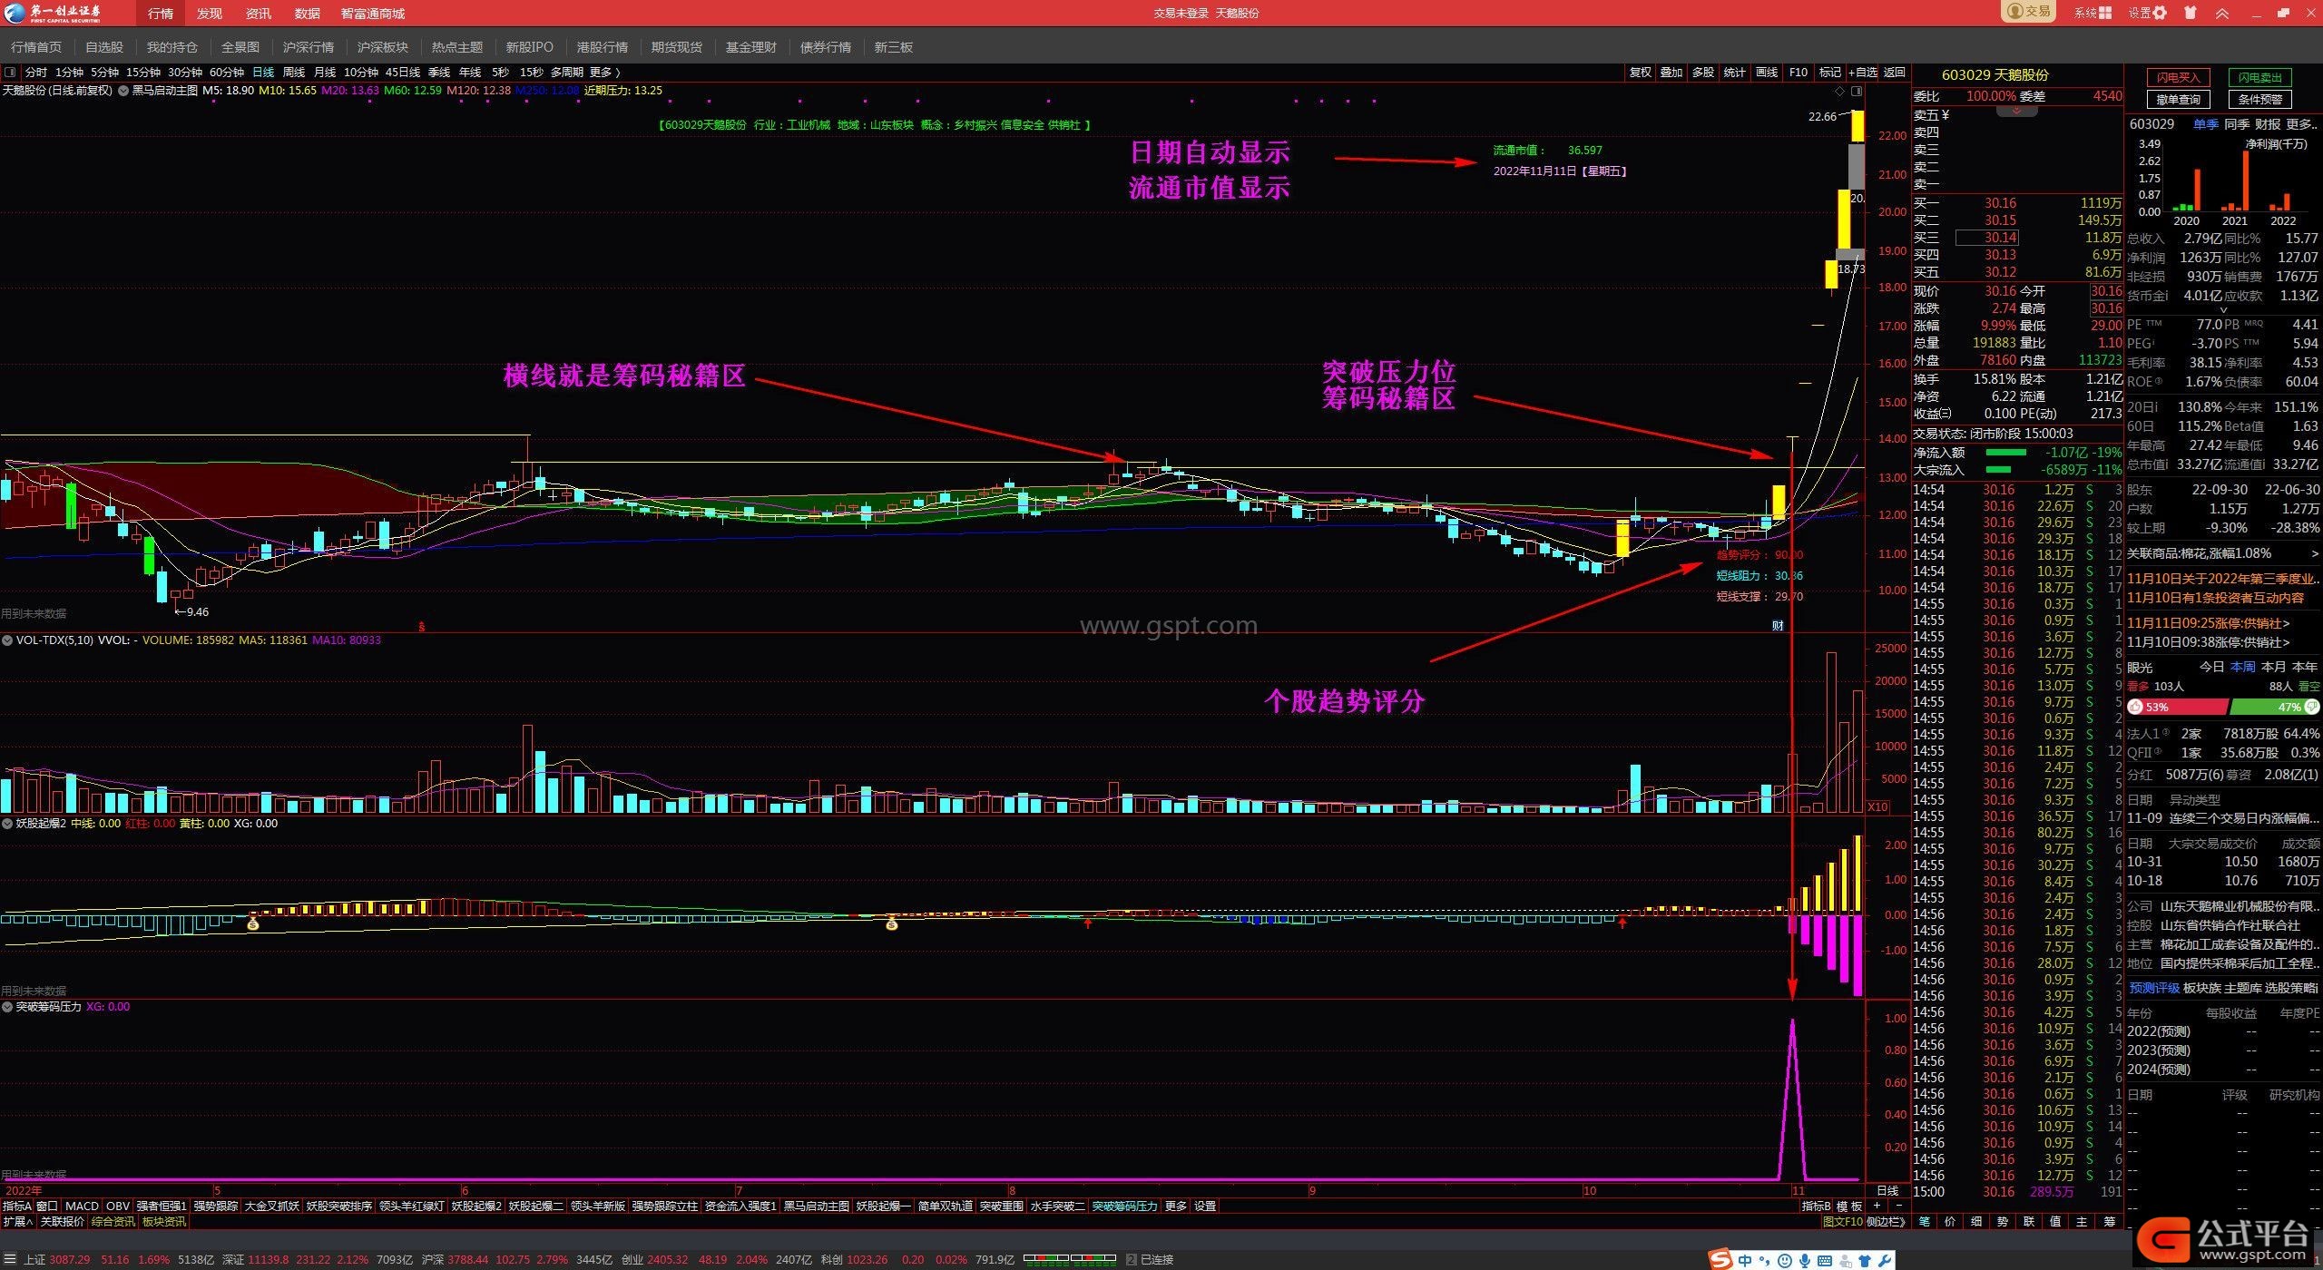Toggle 同季 earnings view
This screenshot has height=1270, width=2323.
[2237, 124]
